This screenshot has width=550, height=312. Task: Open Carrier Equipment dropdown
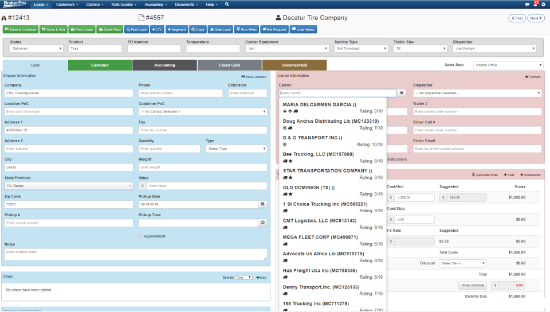coord(287,48)
